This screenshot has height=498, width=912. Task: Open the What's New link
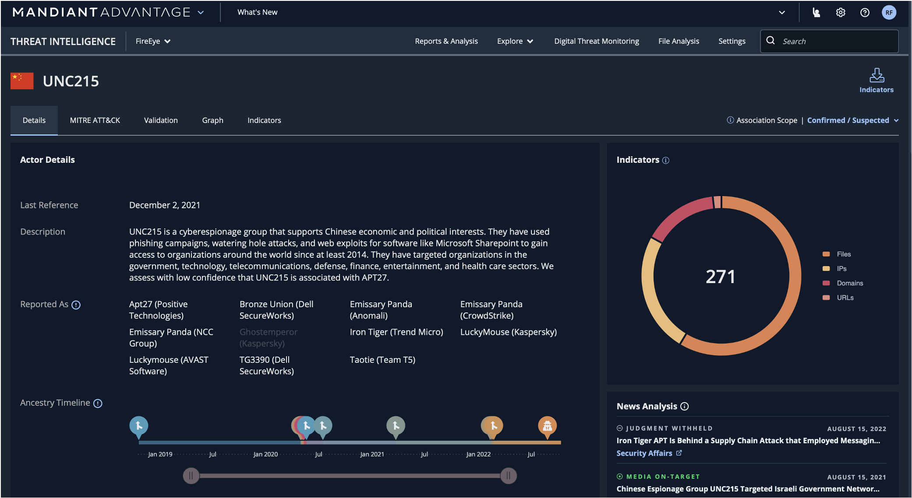pyautogui.click(x=257, y=12)
